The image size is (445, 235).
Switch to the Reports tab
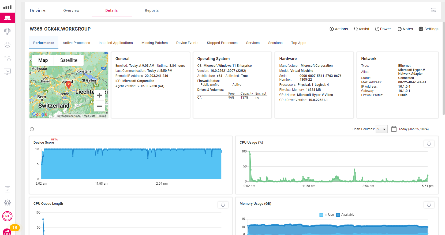click(152, 10)
